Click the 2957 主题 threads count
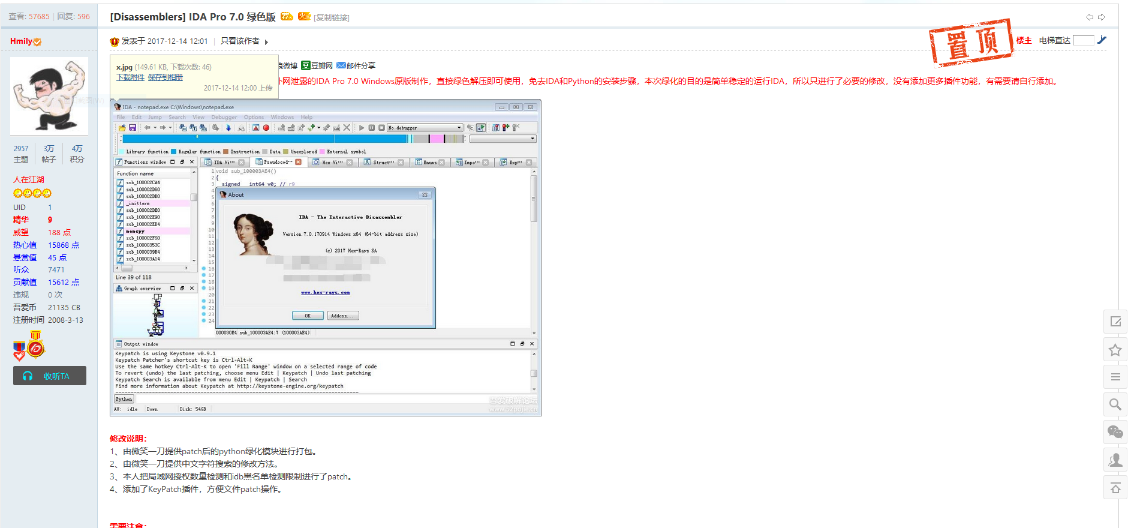The height and width of the screenshot is (528, 1131). coord(21,154)
